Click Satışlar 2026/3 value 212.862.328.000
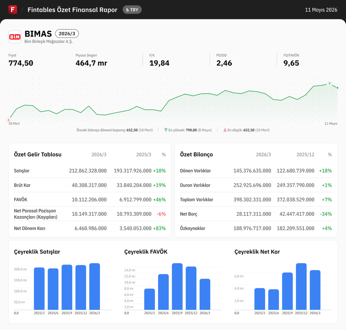Viewport: 346px width, 330px height. (88, 171)
